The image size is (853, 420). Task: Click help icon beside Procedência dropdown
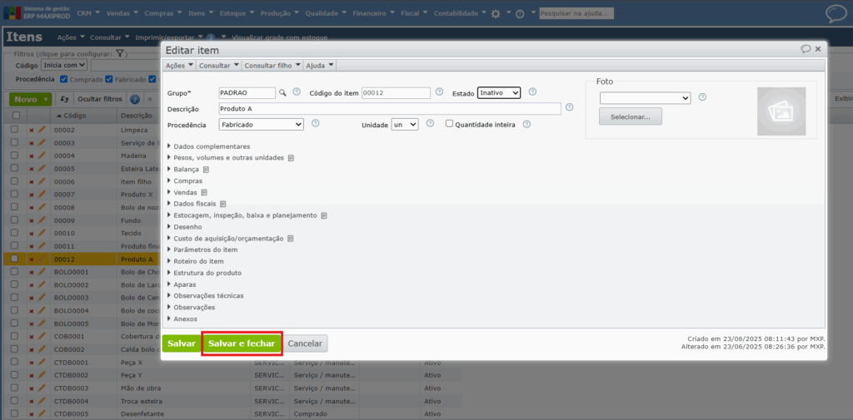(315, 123)
